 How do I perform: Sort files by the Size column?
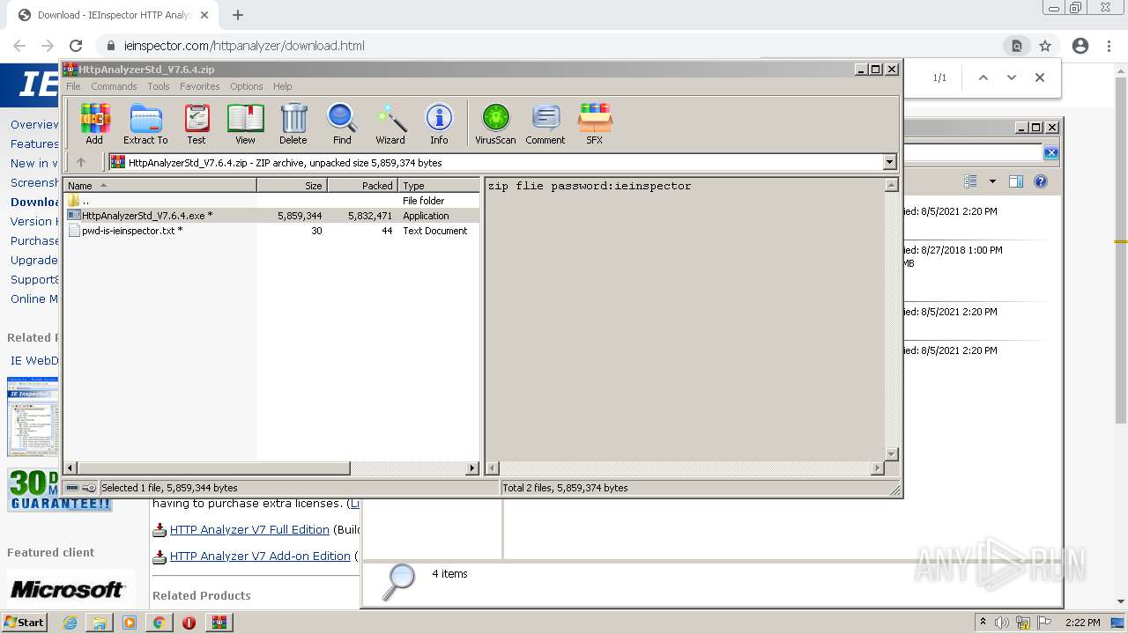pos(293,186)
